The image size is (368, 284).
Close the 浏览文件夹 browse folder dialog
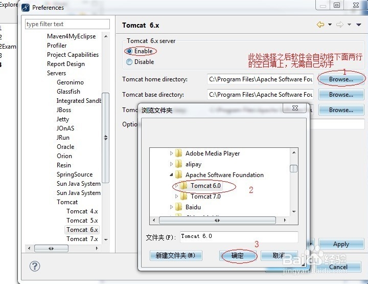coord(295,108)
